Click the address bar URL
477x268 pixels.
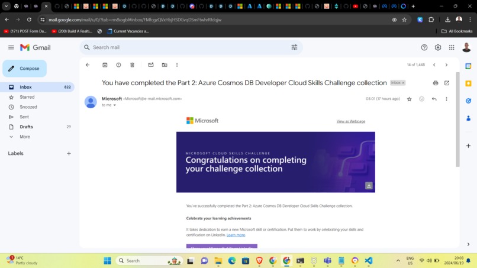pyautogui.click(x=135, y=20)
